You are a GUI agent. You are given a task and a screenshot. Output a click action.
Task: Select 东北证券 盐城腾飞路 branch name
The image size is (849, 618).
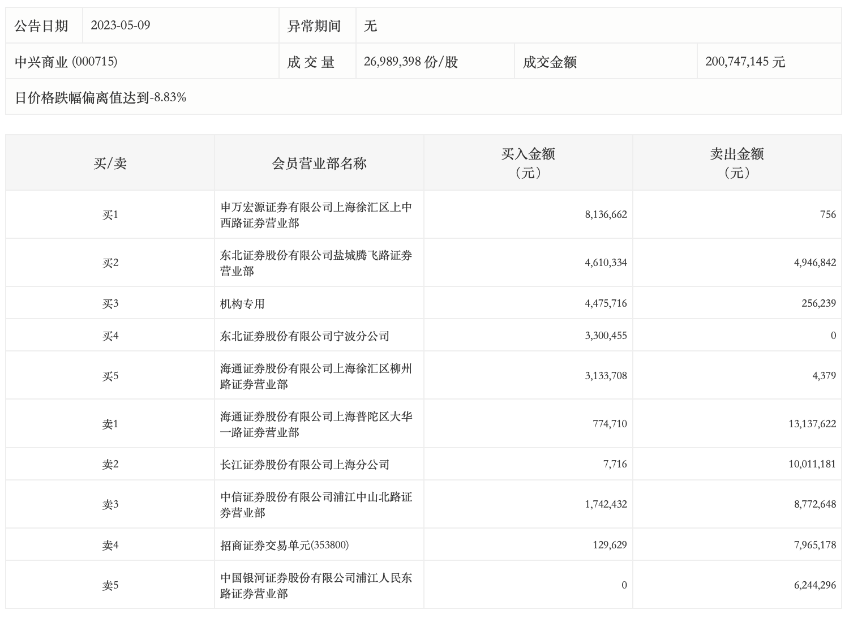316,263
